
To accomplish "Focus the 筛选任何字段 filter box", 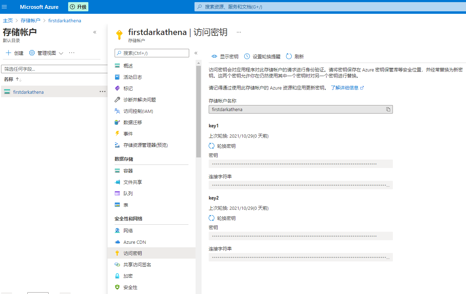I will point(54,69).
